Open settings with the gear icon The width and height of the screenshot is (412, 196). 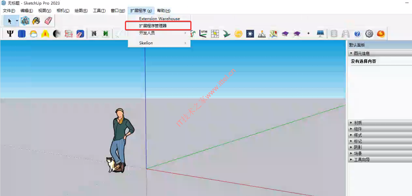coord(369,34)
